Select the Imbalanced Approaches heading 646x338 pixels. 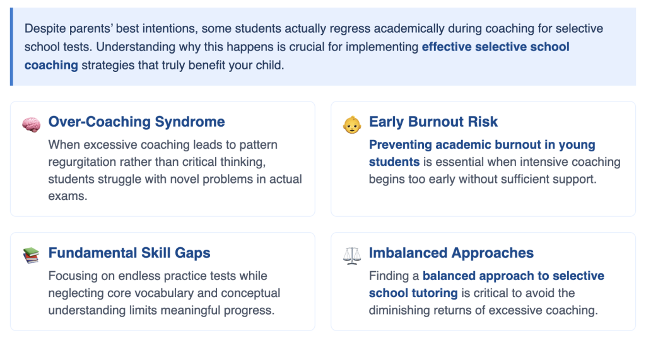pyautogui.click(x=451, y=253)
